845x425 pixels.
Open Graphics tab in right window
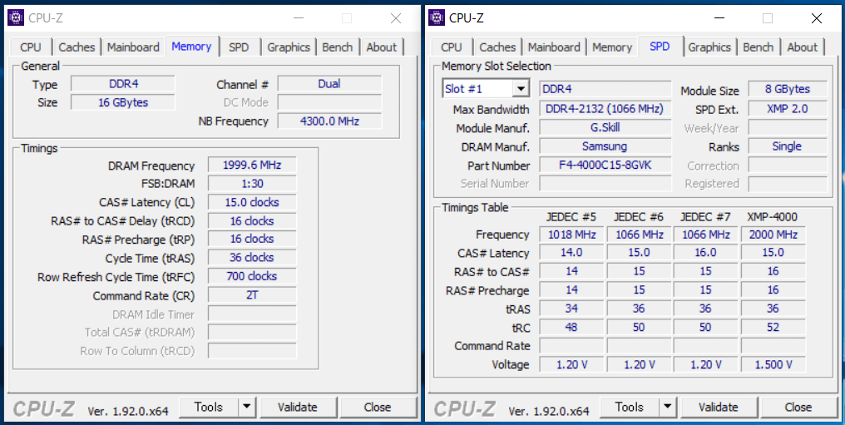[x=709, y=47]
